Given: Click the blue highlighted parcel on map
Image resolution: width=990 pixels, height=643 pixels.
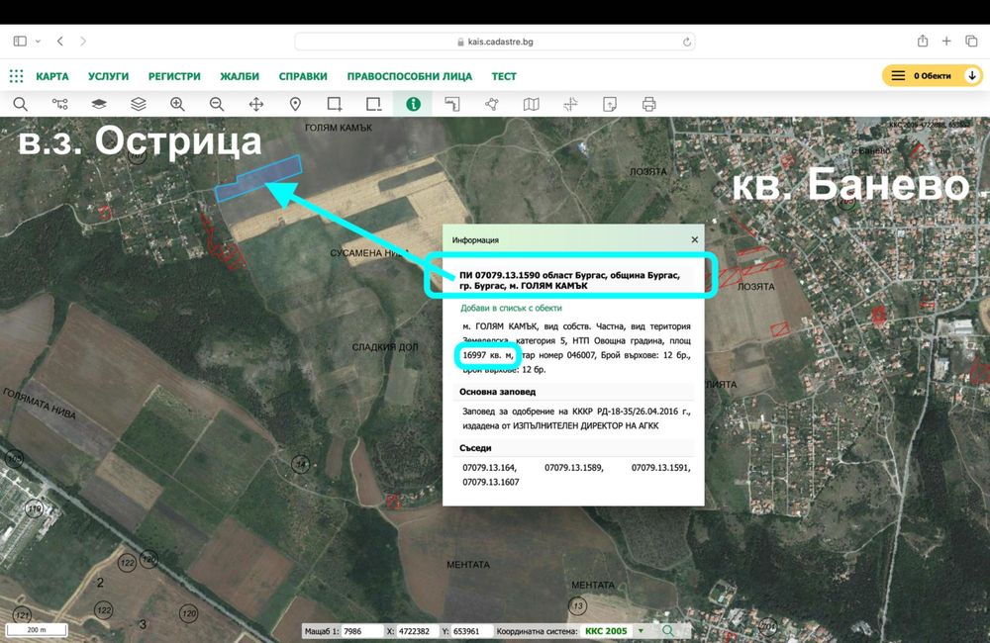Looking at the screenshot, I should (x=257, y=179).
